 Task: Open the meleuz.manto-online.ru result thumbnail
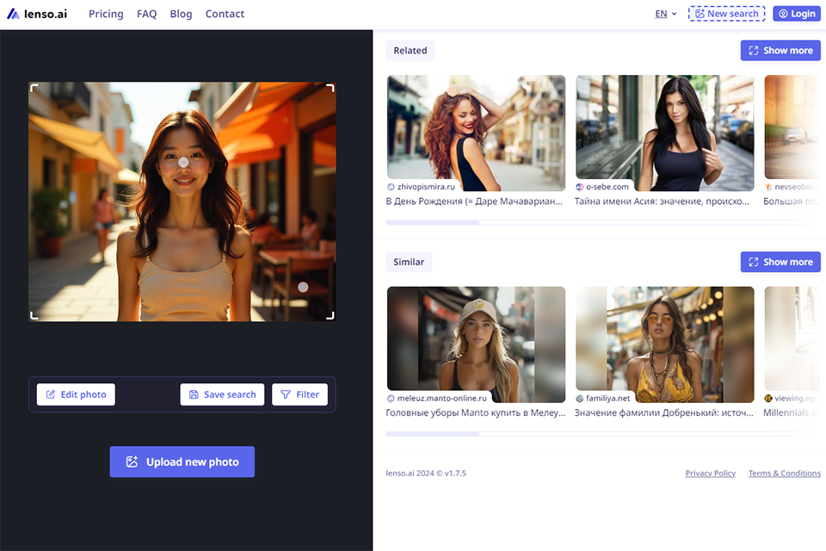pos(476,344)
